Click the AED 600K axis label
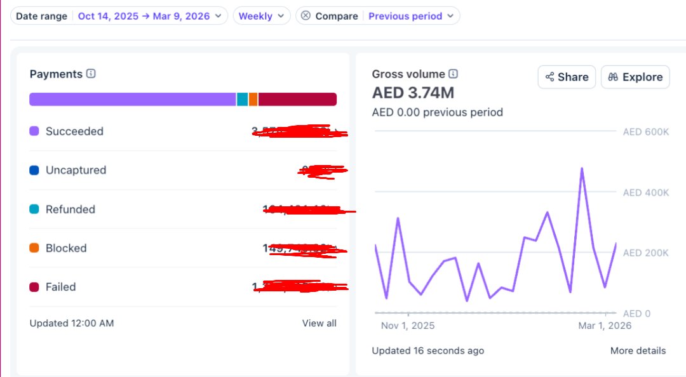Screen dimensions: 686x377 pyautogui.click(x=646, y=132)
